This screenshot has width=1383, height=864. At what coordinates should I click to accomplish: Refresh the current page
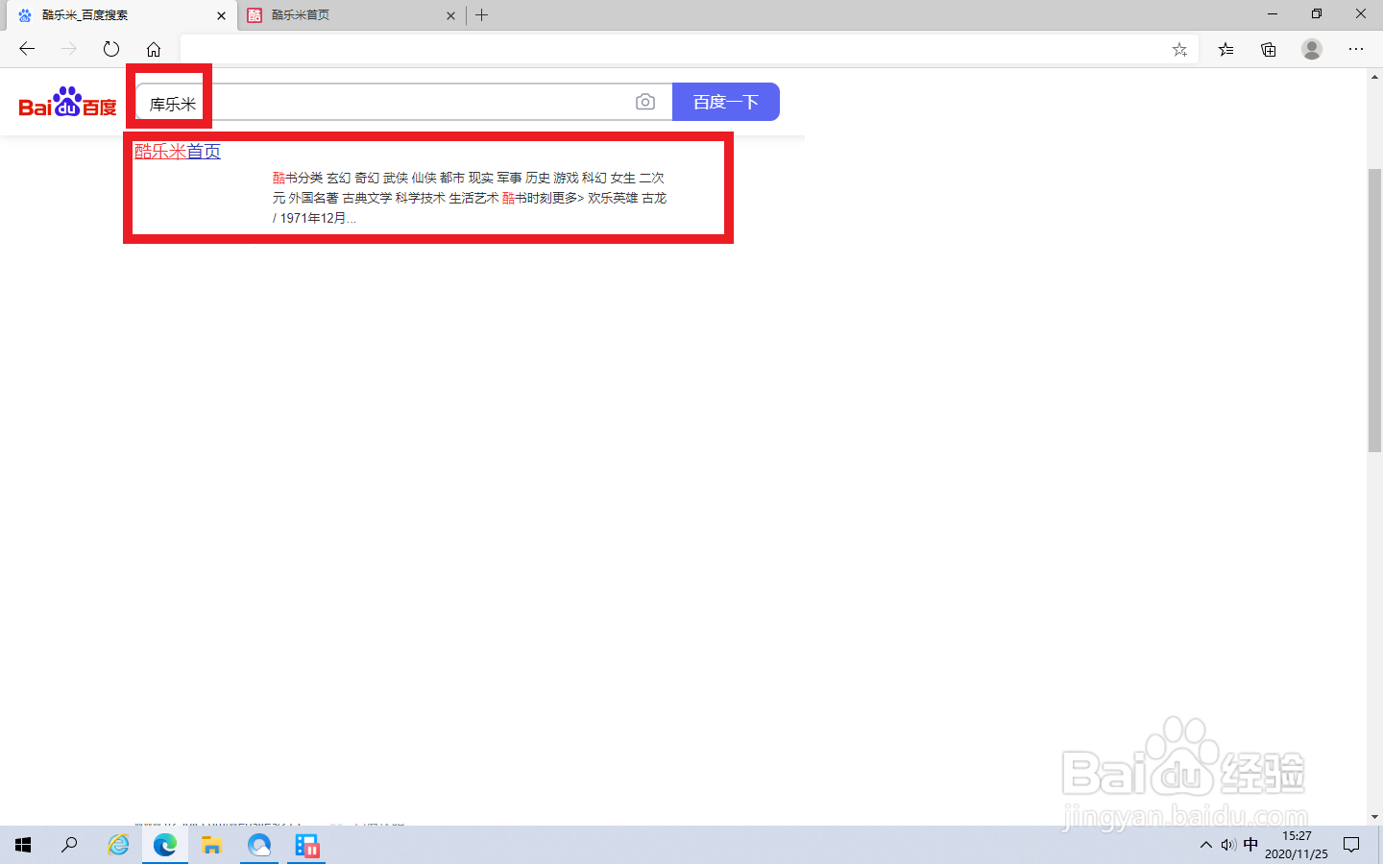[111, 49]
